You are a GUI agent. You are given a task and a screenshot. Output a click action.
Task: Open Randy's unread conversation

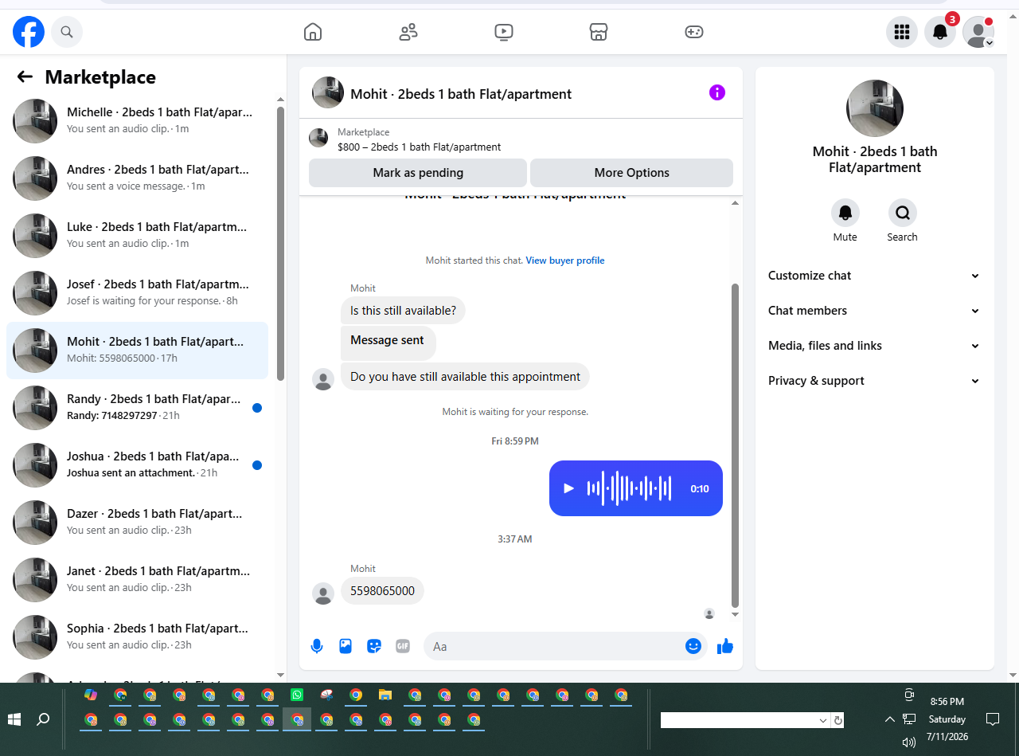point(137,408)
